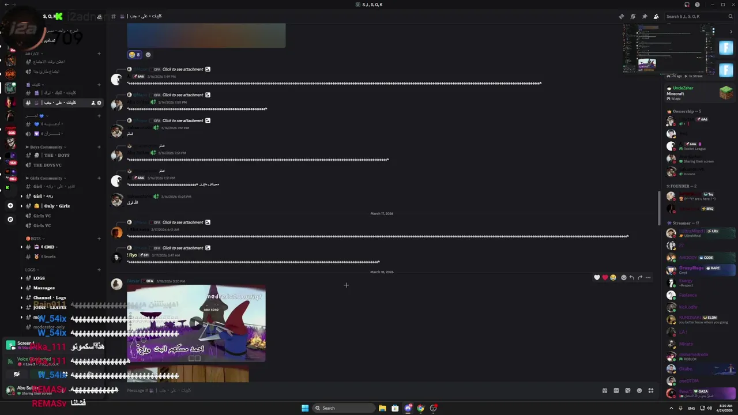Open the 6A6 server icon
The height and width of the screenshot is (415, 738).
(10, 74)
